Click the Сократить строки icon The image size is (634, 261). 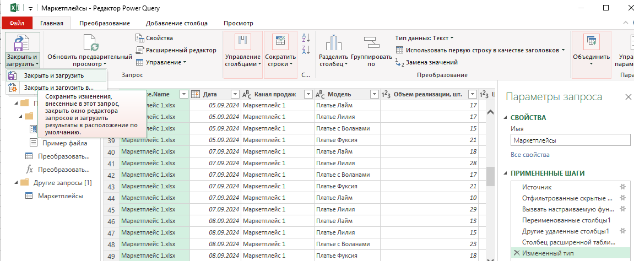pos(280,42)
